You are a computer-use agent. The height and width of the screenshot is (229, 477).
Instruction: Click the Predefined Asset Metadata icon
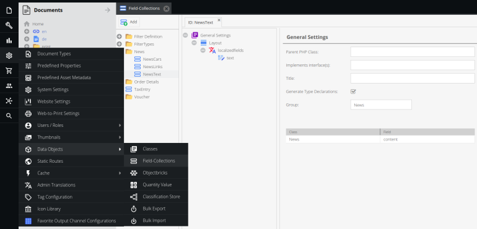[x=28, y=77]
